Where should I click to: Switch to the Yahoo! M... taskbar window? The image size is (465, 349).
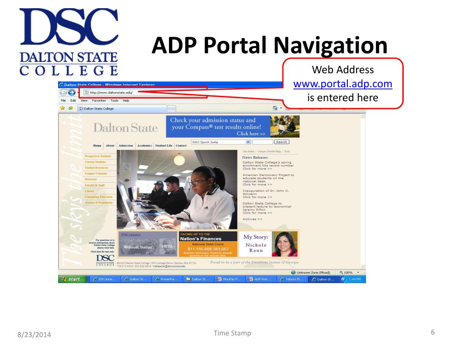292,279
